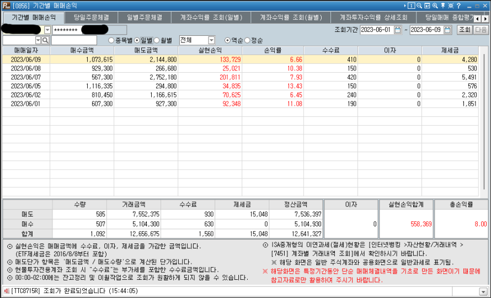Expand the 전체 filter dropdown
Viewport: 491px width, 298px height.
[211, 40]
